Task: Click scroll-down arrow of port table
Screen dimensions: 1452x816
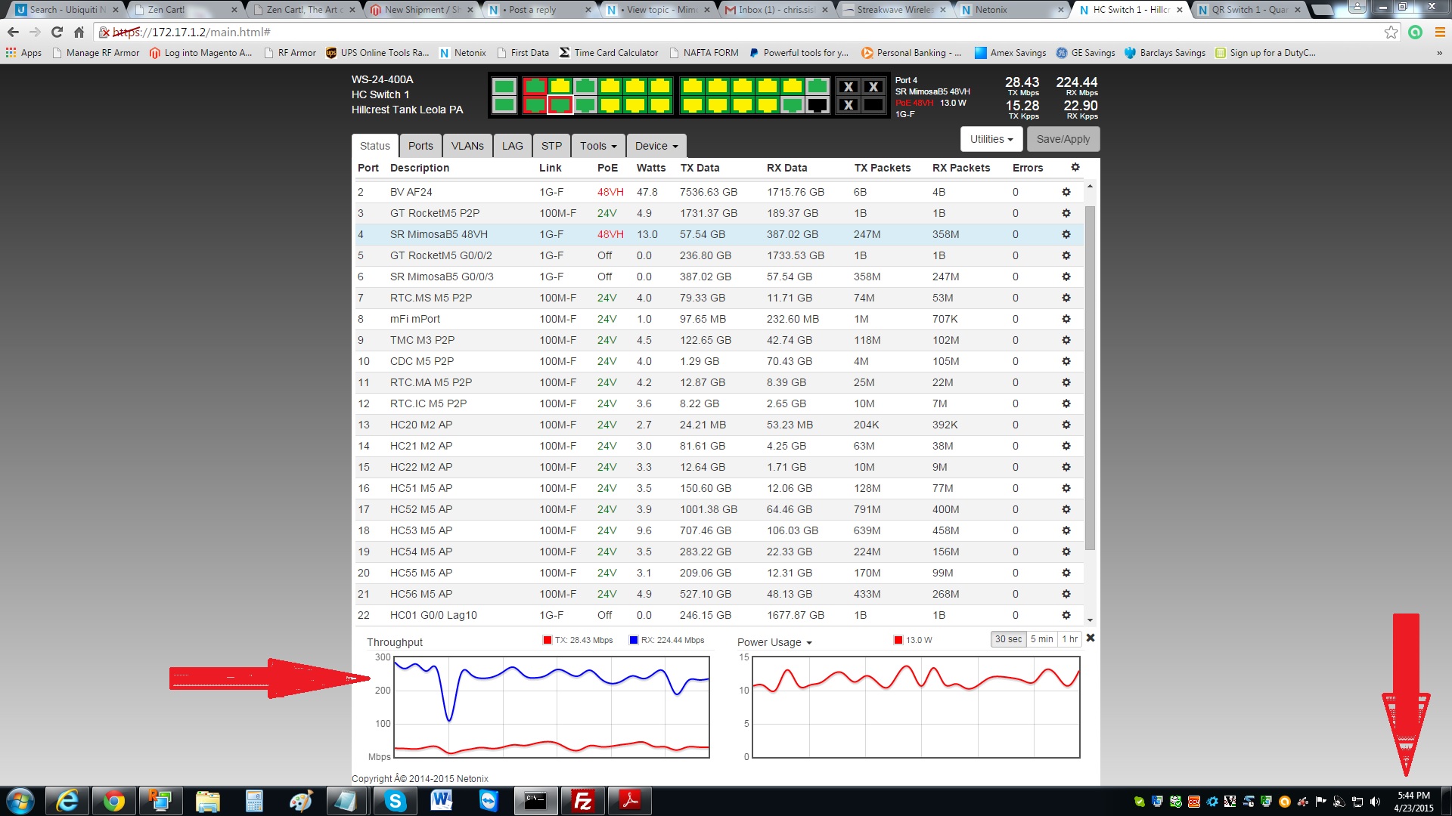Action: click(1090, 620)
